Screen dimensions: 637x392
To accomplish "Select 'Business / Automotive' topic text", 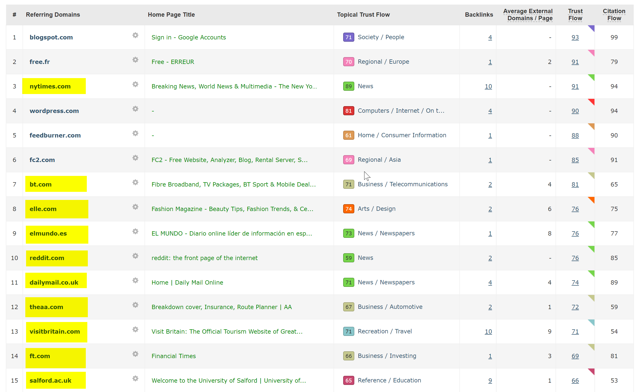I will (390, 307).
